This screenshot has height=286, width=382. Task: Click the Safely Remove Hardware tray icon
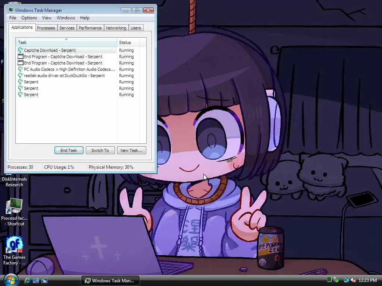point(336,280)
